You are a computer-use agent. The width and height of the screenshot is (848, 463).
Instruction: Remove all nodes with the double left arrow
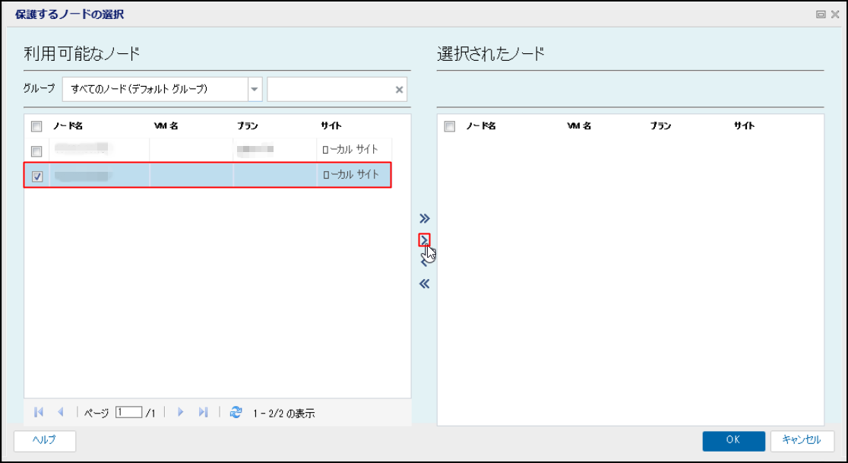pyautogui.click(x=425, y=284)
